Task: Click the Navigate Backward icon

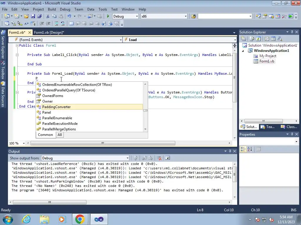Action: pos(90,16)
